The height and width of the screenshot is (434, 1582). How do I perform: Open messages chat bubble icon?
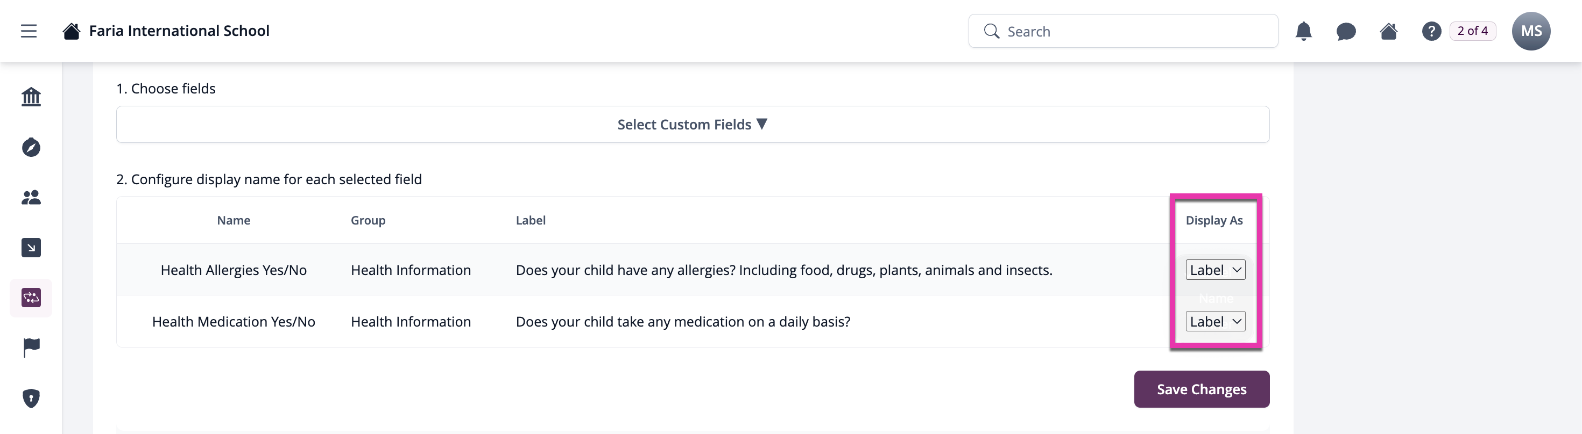tap(1346, 31)
